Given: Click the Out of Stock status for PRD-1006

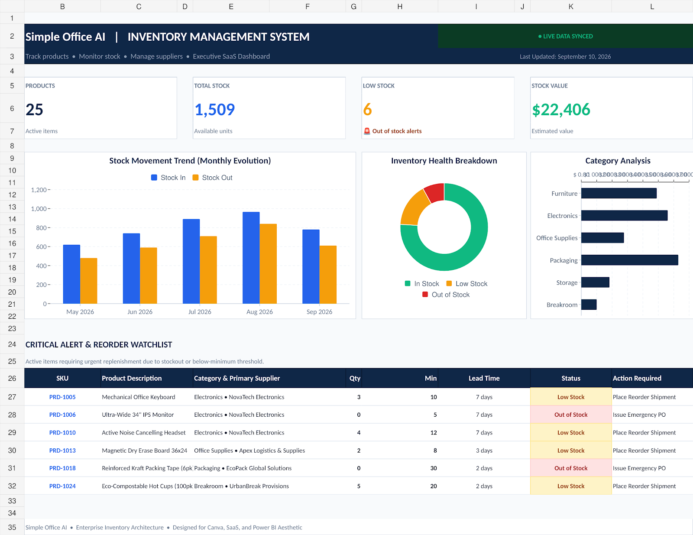Looking at the screenshot, I should pos(571,415).
